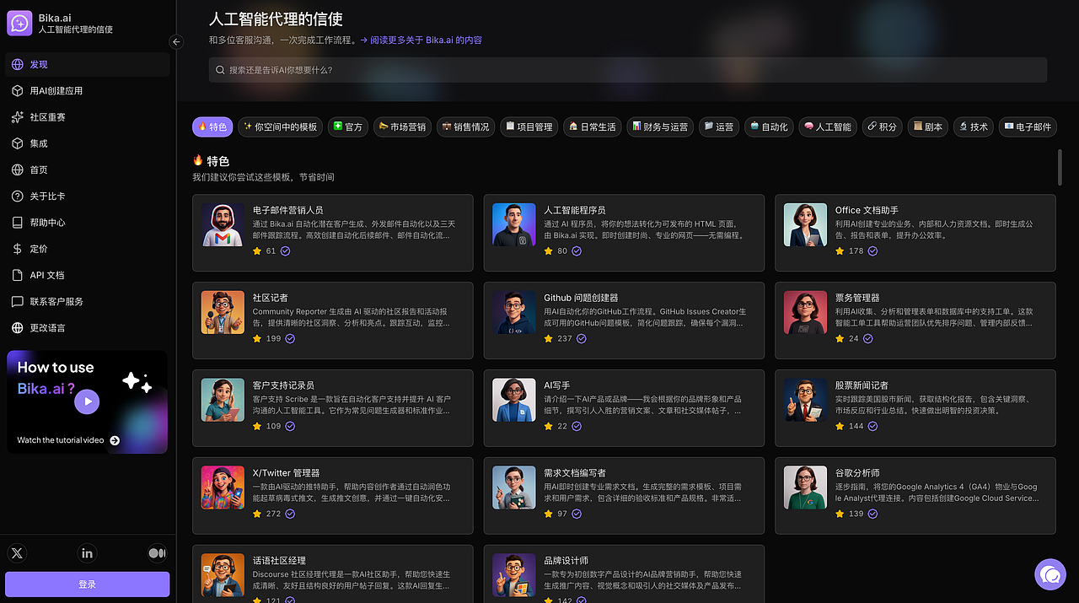Open the 人工智能程序员 avatar thumbnail

point(514,225)
